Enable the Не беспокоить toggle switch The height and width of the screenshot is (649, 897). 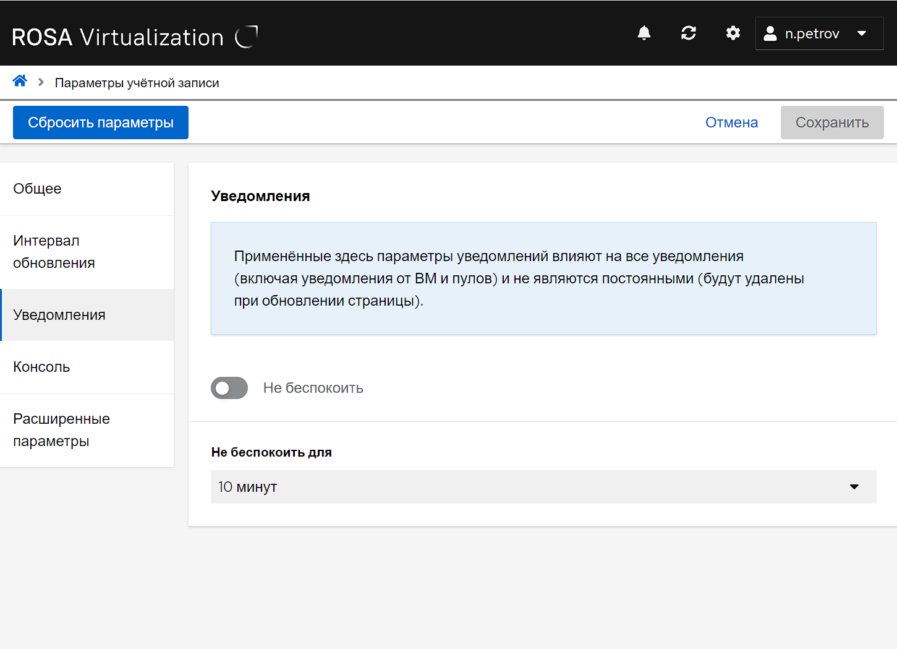[x=229, y=388]
